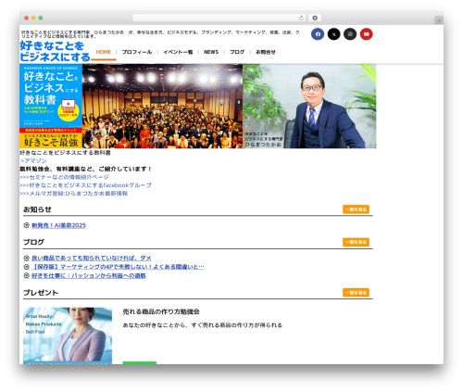Open the NEWS menu item
The width and height of the screenshot is (463, 392).
(211, 52)
